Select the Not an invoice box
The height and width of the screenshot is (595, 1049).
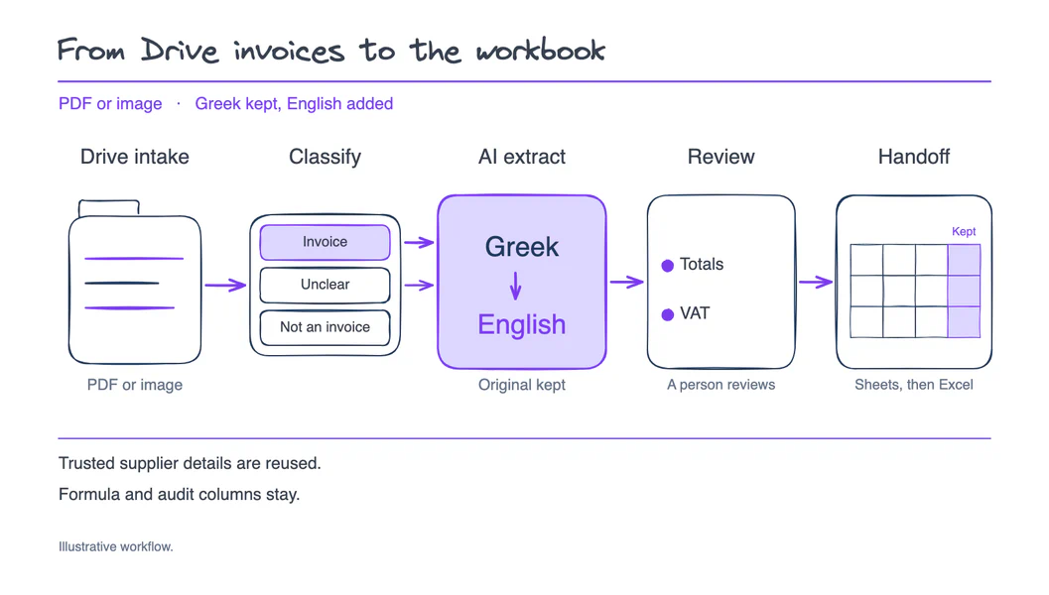point(326,327)
